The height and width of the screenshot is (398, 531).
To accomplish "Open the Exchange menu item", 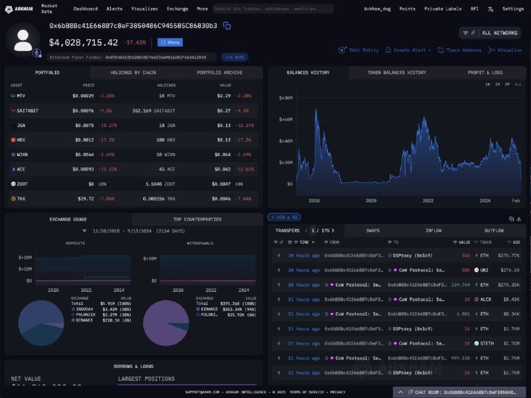I will pyautogui.click(x=177, y=9).
